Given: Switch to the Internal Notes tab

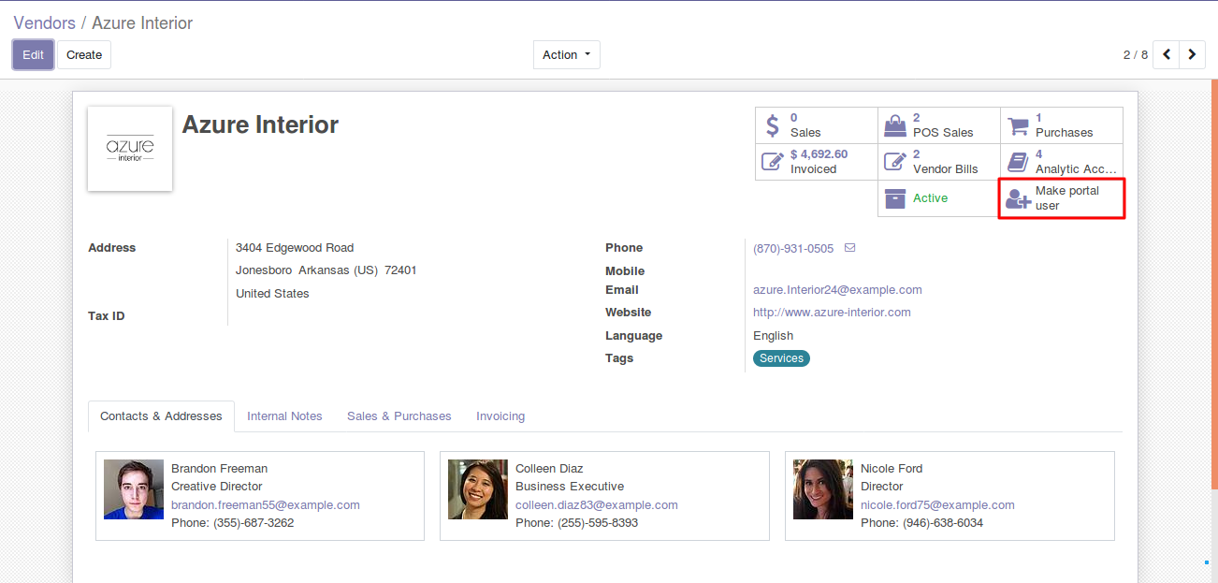Looking at the screenshot, I should pos(284,416).
